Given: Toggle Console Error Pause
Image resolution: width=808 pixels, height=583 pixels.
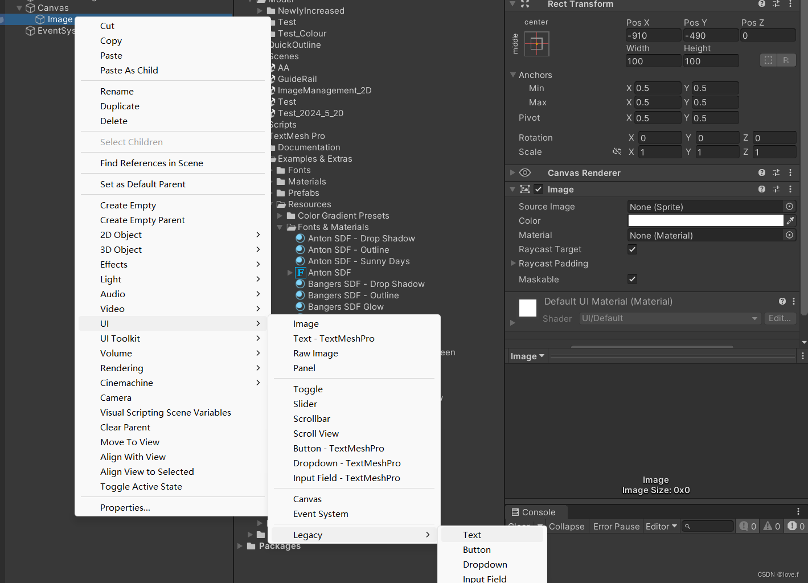Looking at the screenshot, I should (x=616, y=526).
